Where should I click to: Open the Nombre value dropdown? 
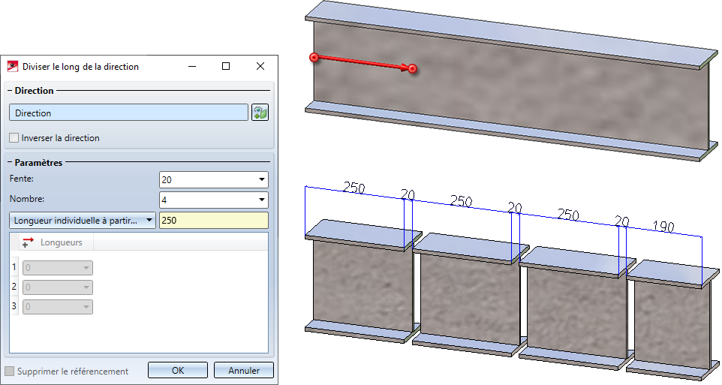261,200
